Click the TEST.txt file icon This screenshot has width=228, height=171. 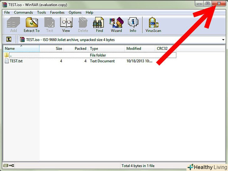coord(7,61)
